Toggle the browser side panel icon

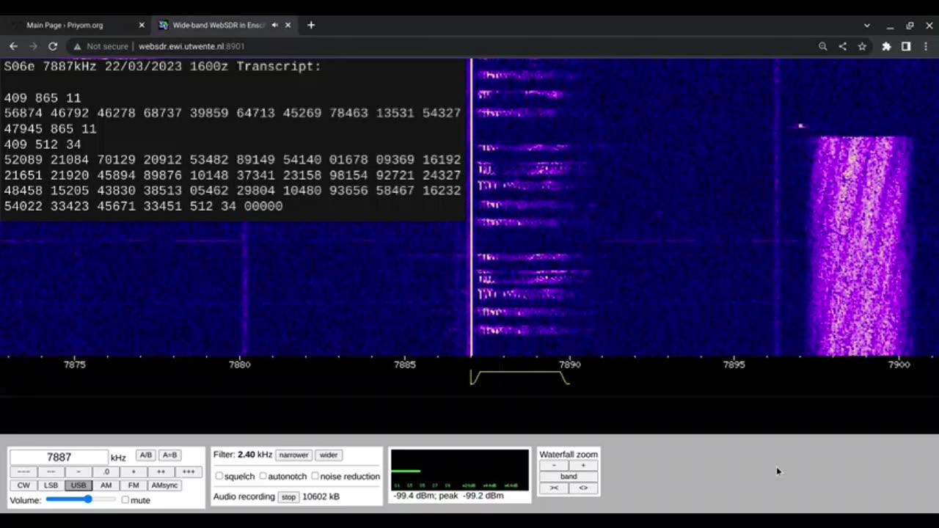point(906,46)
